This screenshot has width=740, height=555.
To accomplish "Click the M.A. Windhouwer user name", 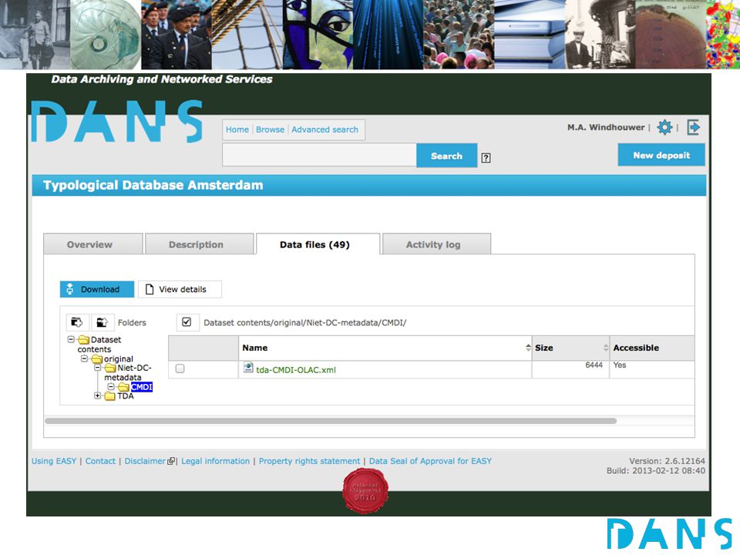I will 606,127.
